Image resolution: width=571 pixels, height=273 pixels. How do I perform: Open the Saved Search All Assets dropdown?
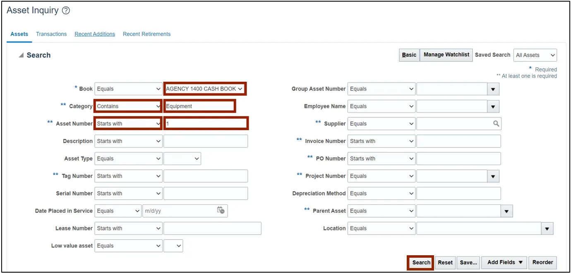(x=535, y=55)
